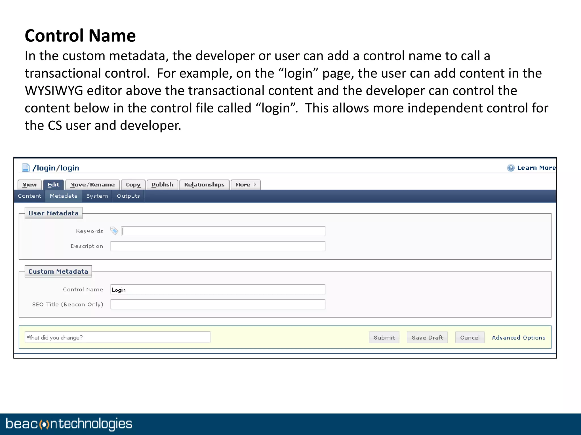Click the Submit button

[x=384, y=337]
